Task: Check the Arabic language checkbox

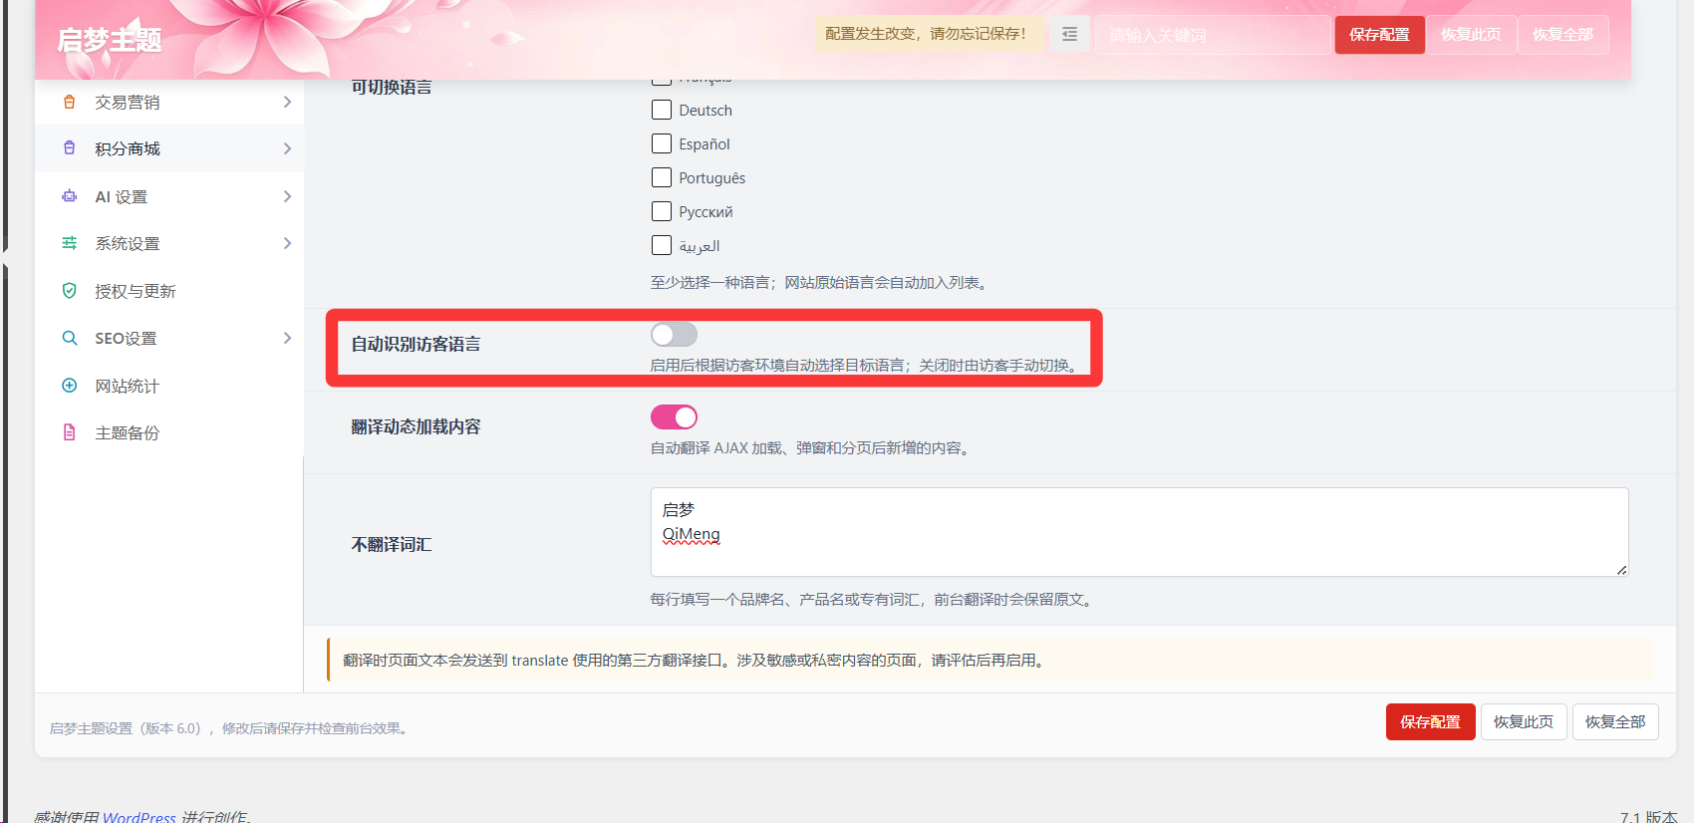Action: point(662,245)
